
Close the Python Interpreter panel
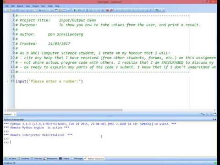coord(215,119)
